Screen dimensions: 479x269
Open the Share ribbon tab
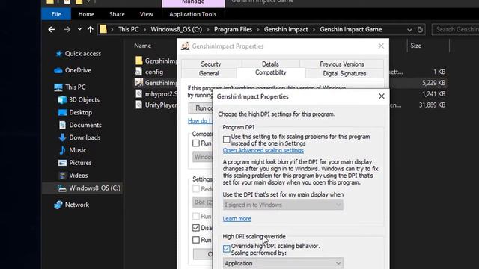117,14
